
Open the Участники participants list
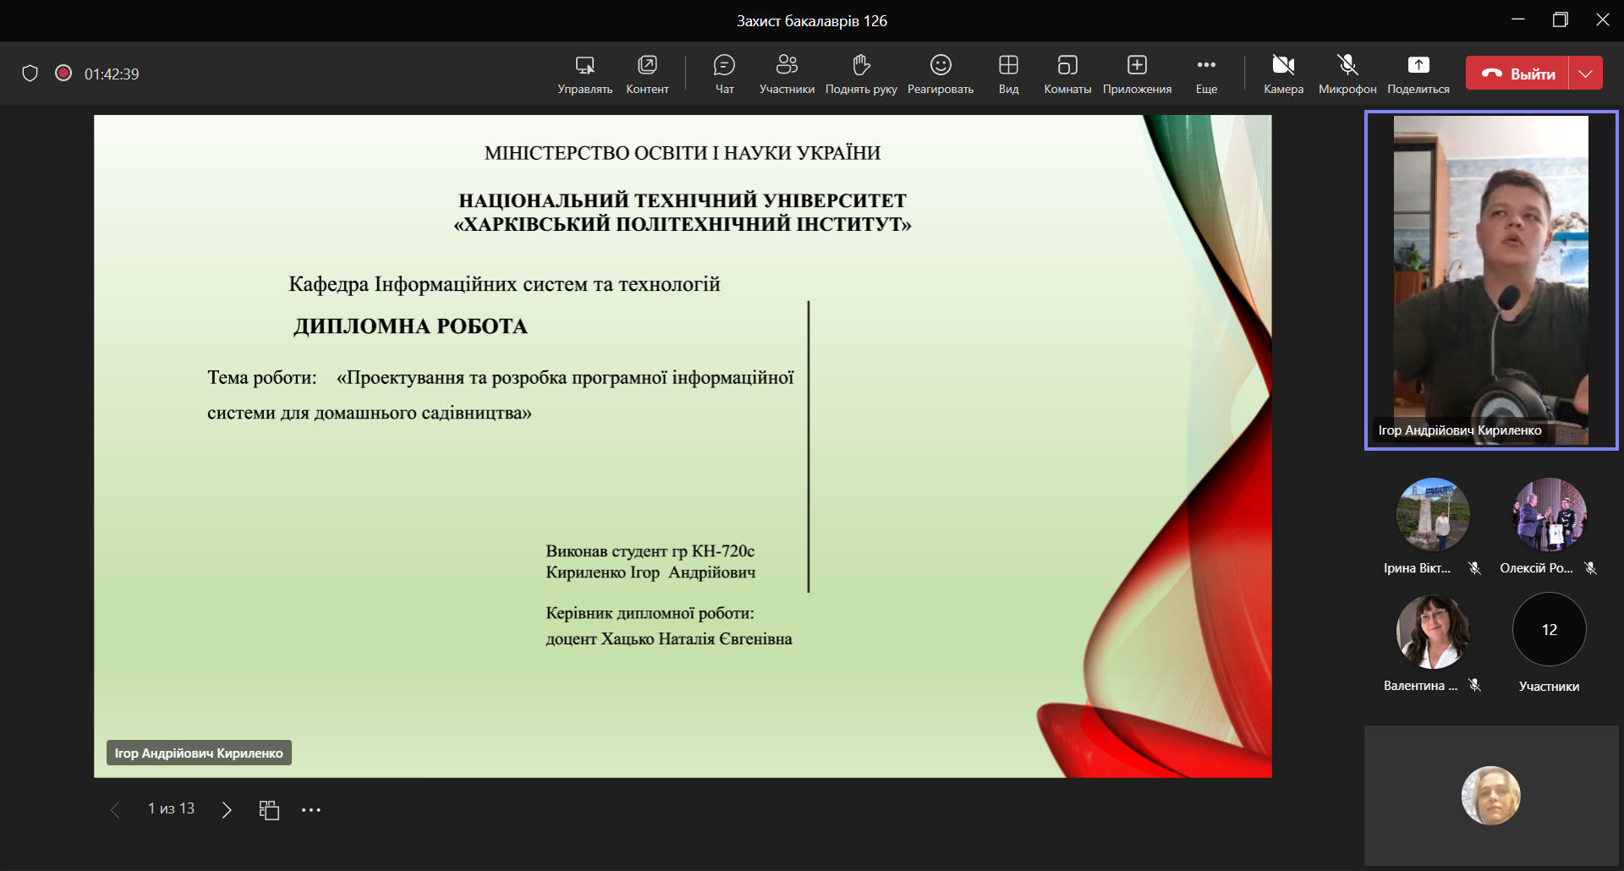(x=787, y=74)
